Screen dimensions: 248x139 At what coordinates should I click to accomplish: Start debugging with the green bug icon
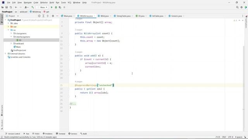pos(56,7)
